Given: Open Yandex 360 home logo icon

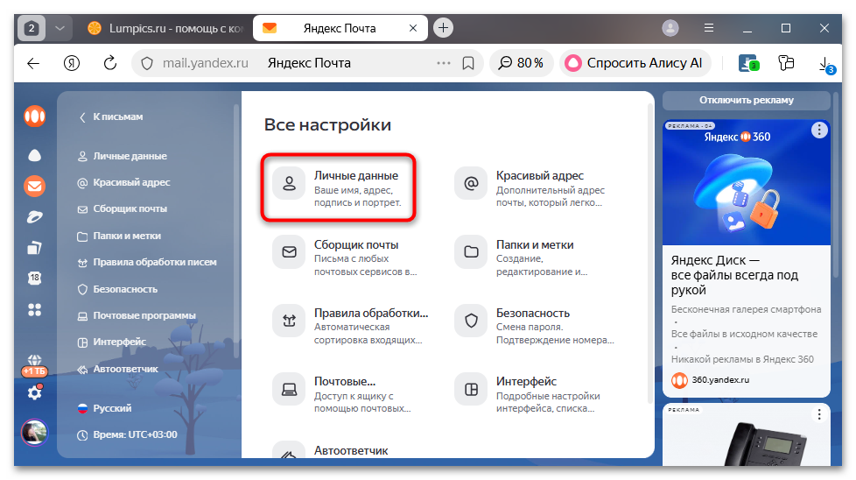Looking at the screenshot, I should pyautogui.click(x=34, y=116).
